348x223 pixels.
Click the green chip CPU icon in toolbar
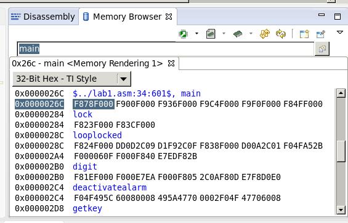(184, 34)
